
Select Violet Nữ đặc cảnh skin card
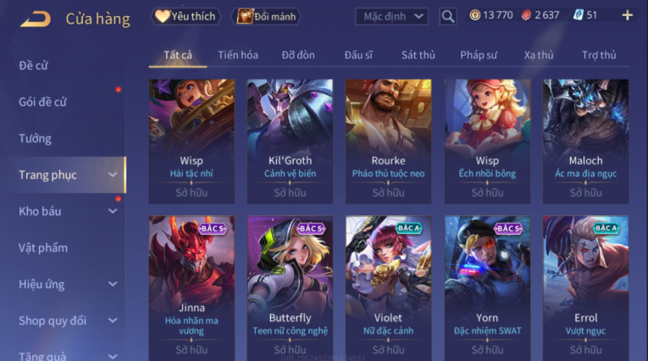[x=389, y=288]
